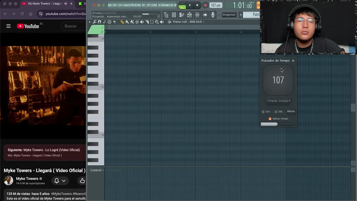Toggle the PAT/SONG mode switch
357x201 pixels.
[182, 5]
